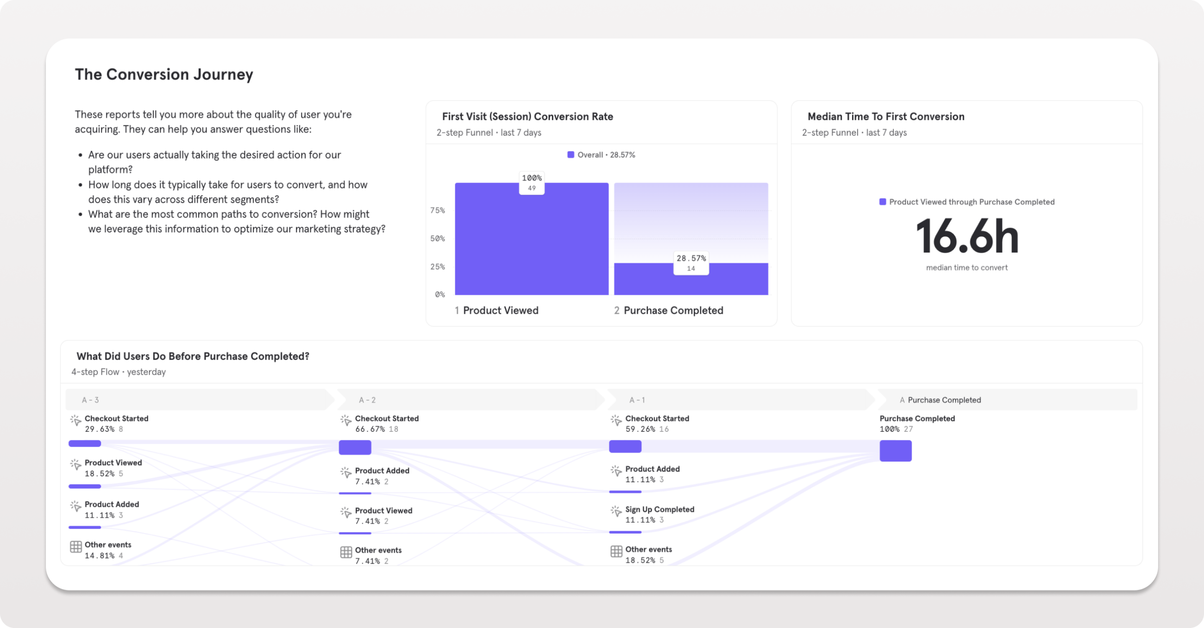Expand the A-3 step header arrow
The image size is (1204, 628).
pos(89,399)
